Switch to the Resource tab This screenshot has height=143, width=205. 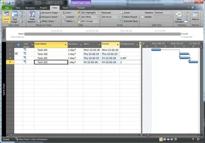point(30,8)
